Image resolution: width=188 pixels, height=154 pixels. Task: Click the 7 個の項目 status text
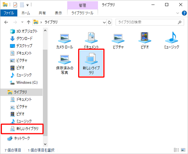coord(13,150)
